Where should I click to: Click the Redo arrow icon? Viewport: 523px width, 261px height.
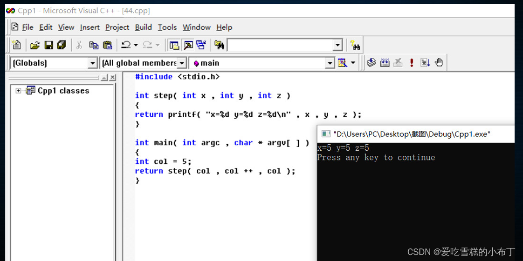[148, 45]
